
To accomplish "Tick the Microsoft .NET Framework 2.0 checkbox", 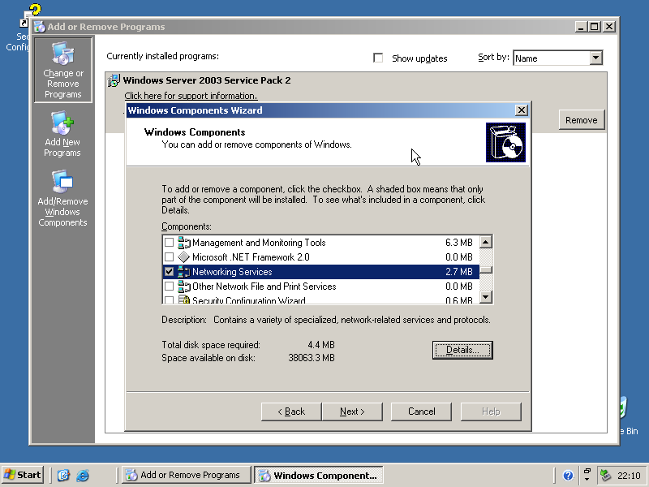I will (x=169, y=257).
